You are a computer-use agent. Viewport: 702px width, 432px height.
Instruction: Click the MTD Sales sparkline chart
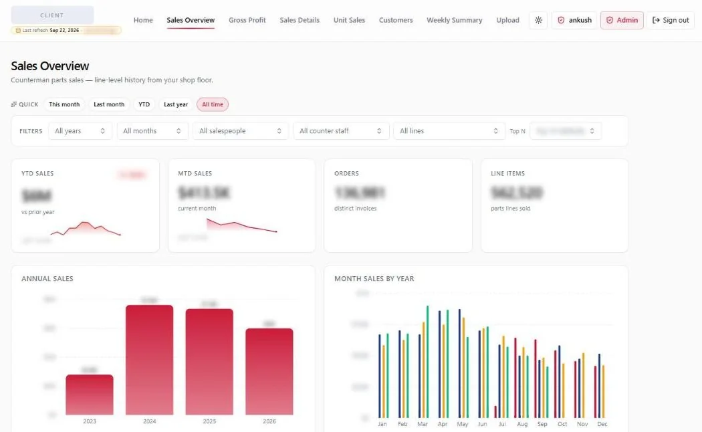241,225
